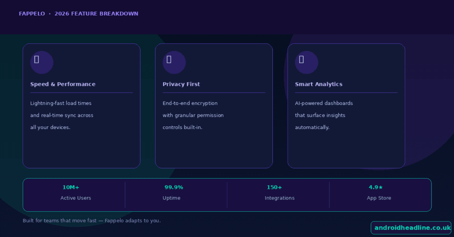Click the line "and real-time sync across"

coord(62,115)
